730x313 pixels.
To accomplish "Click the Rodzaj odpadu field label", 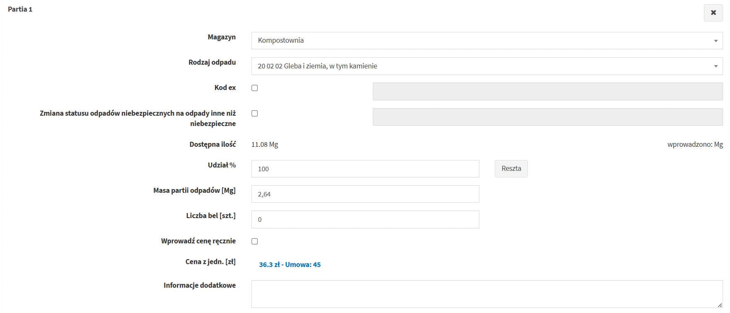I will 212,63.
